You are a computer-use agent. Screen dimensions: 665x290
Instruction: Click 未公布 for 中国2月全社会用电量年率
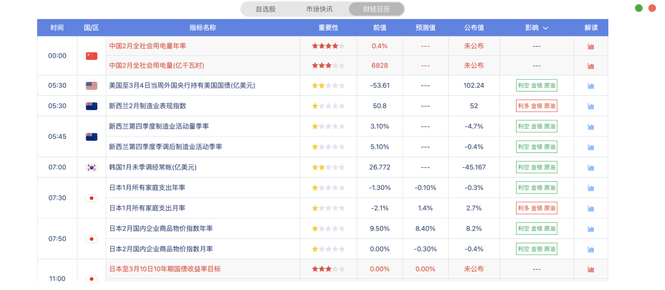tap(474, 45)
